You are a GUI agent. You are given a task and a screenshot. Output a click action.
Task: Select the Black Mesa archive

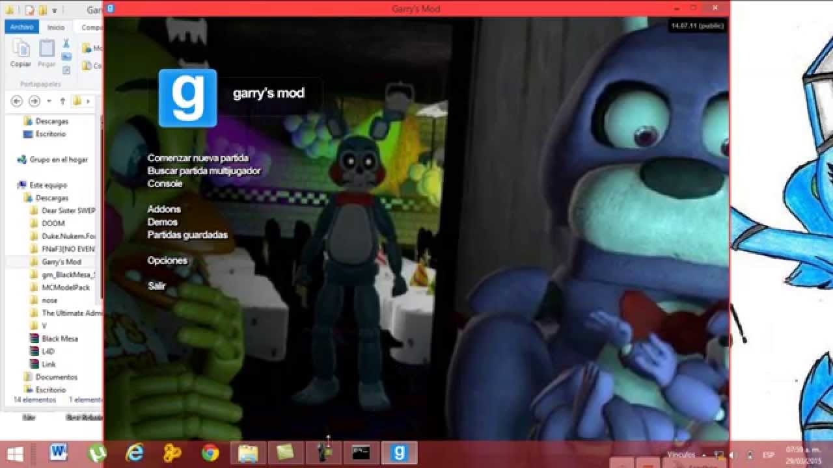(x=55, y=339)
